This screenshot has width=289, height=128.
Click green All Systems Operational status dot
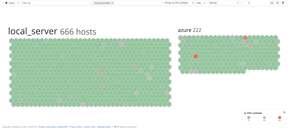(x=115, y=127)
